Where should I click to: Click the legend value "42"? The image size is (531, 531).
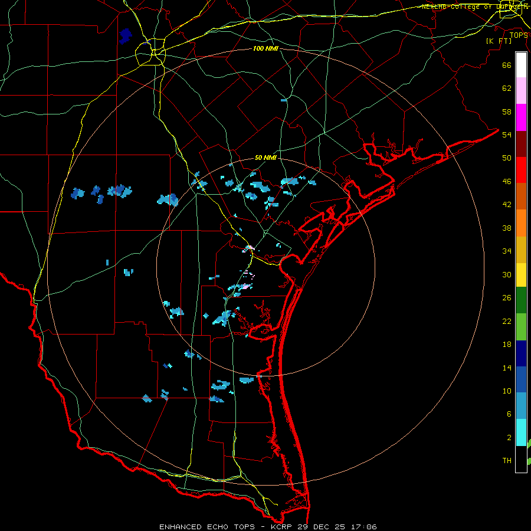(x=507, y=205)
